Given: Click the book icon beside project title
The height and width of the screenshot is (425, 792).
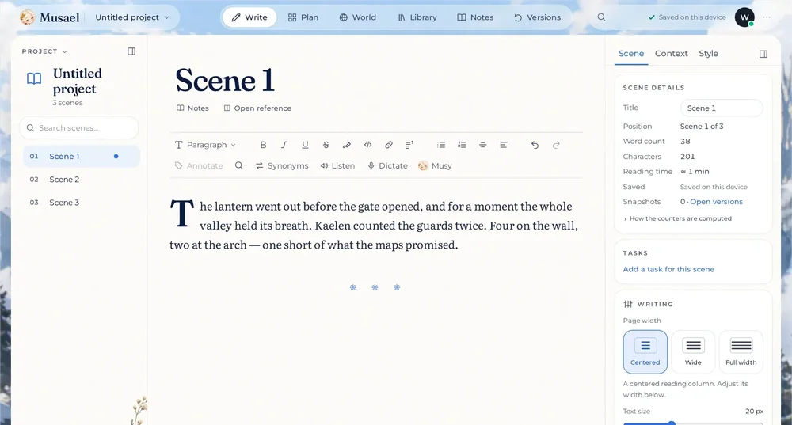Looking at the screenshot, I should 34,78.
